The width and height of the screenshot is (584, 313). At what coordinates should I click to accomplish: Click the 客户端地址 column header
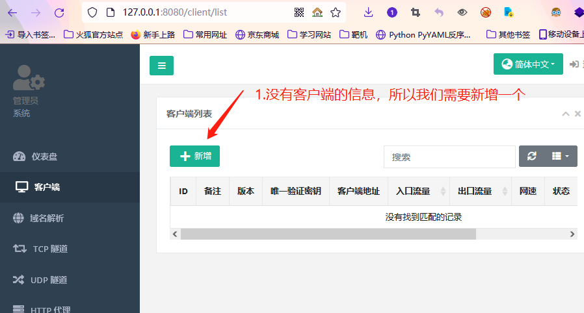(x=359, y=191)
